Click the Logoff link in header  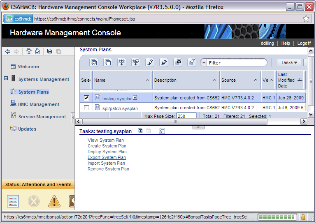(x=304, y=43)
